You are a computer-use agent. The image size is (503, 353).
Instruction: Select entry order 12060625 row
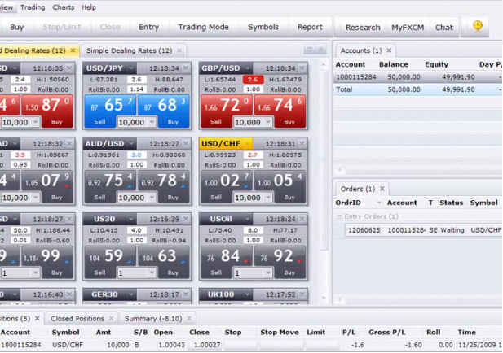(423, 230)
